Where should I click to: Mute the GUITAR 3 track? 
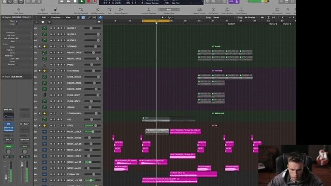tap(51, 40)
